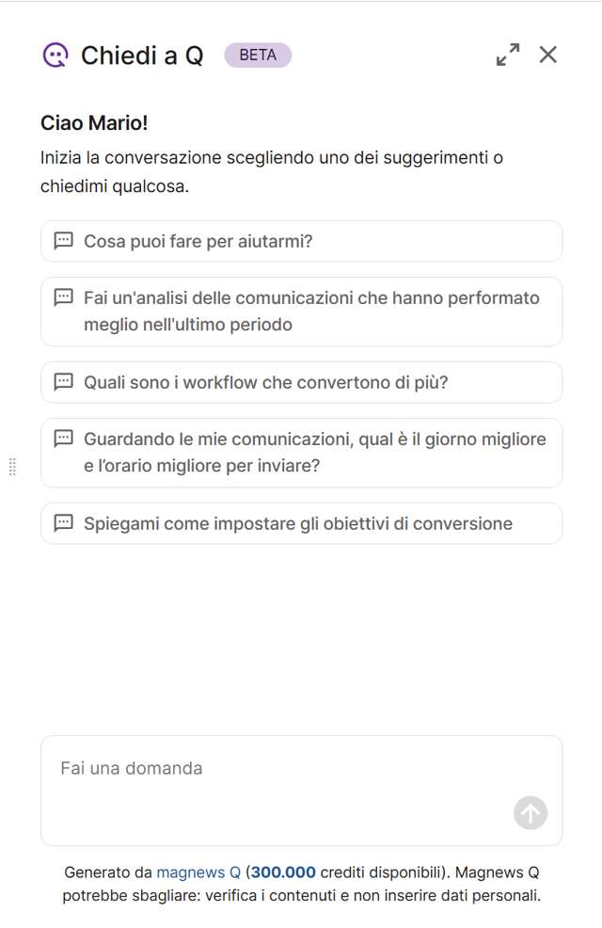
Task: Click the send arrow button
Action: (531, 813)
